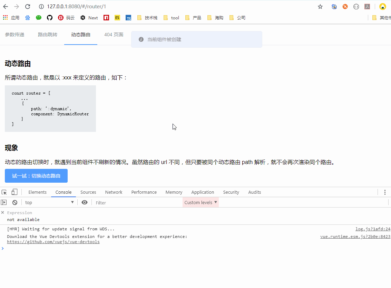Open the Network DevTools tab
This screenshot has height=288, width=391.
point(114,192)
